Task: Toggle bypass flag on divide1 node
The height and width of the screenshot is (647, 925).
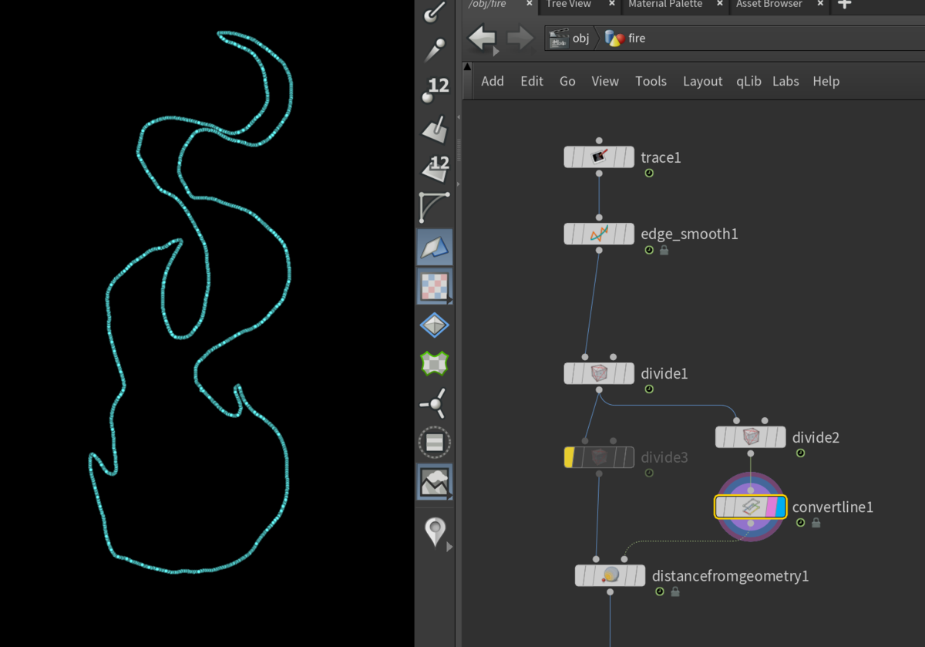Action: pyautogui.click(x=570, y=373)
